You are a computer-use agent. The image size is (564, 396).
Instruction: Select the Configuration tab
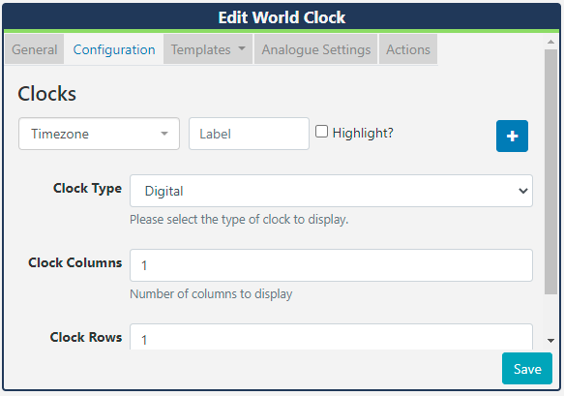(x=114, y=49)
